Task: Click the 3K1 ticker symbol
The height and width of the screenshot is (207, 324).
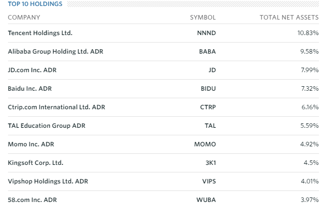Action: pyautogui.click(x=211, y=163)
